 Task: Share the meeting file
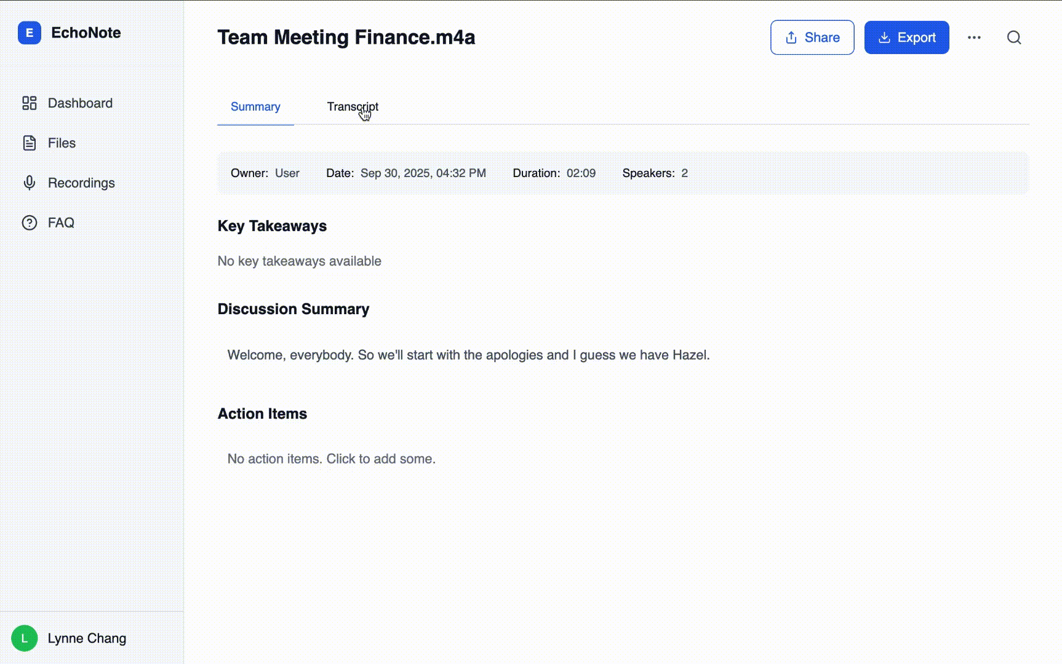(x=812, y=38)
